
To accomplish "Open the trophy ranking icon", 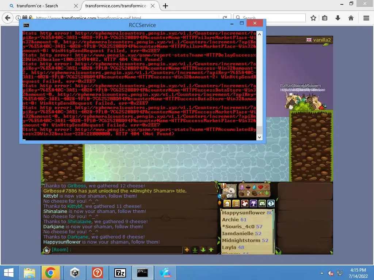I will (253, 203).
